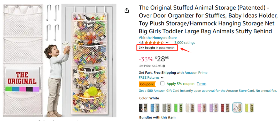Visit the Honeyera Store link

tap(158, 38)
